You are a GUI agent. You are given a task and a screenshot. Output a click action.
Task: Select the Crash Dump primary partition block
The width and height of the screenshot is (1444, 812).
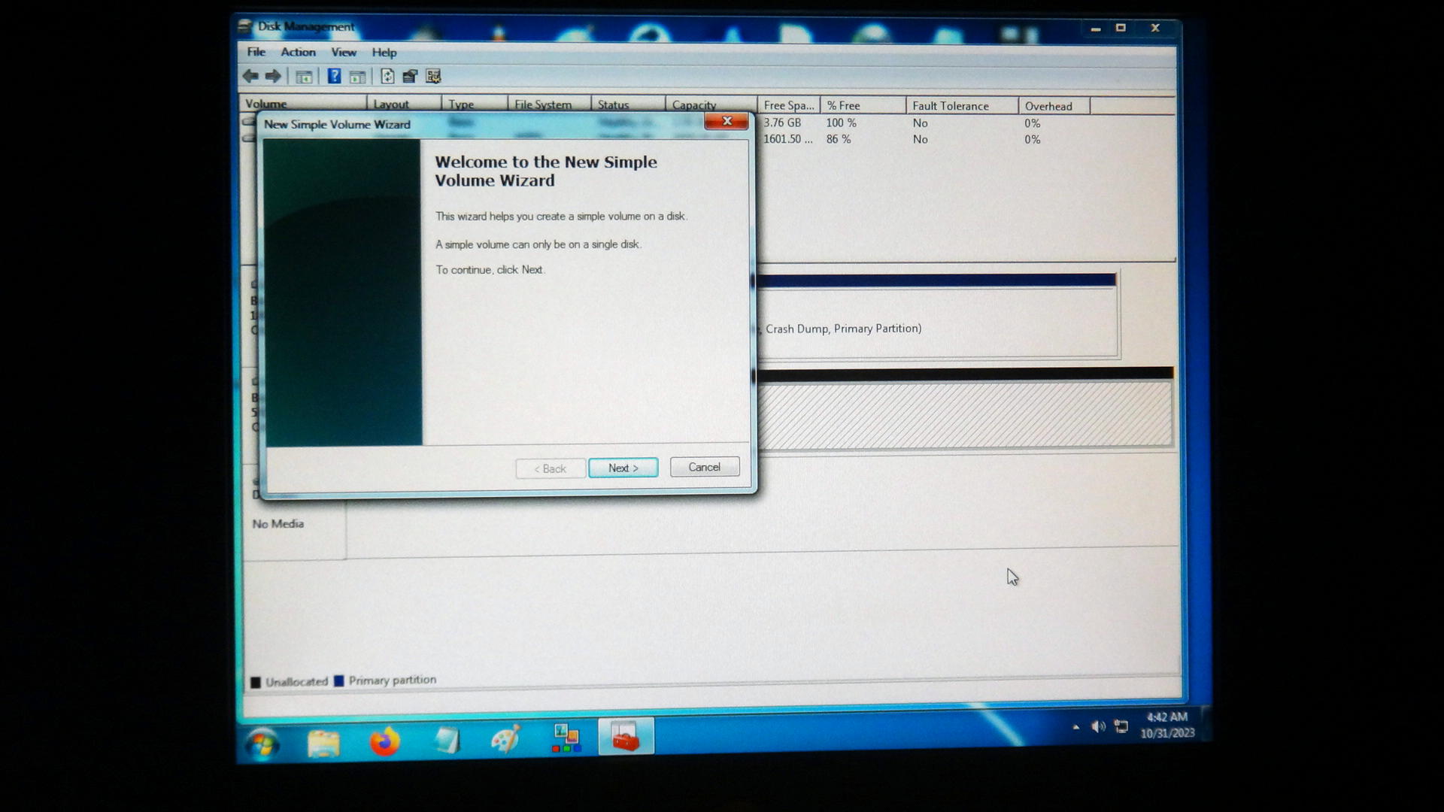[937, 316]
